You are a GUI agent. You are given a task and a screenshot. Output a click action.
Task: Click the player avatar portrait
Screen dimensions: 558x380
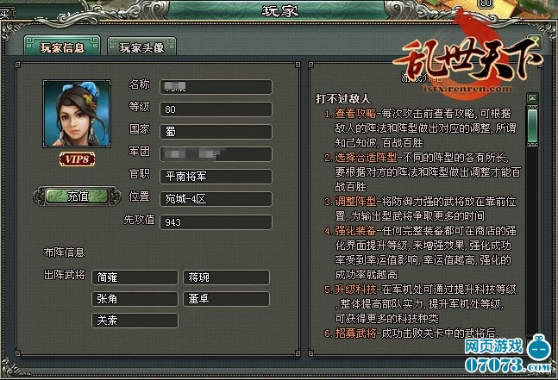click(77, 114)
